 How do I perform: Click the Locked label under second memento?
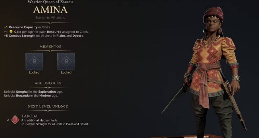tap(66, 72)
